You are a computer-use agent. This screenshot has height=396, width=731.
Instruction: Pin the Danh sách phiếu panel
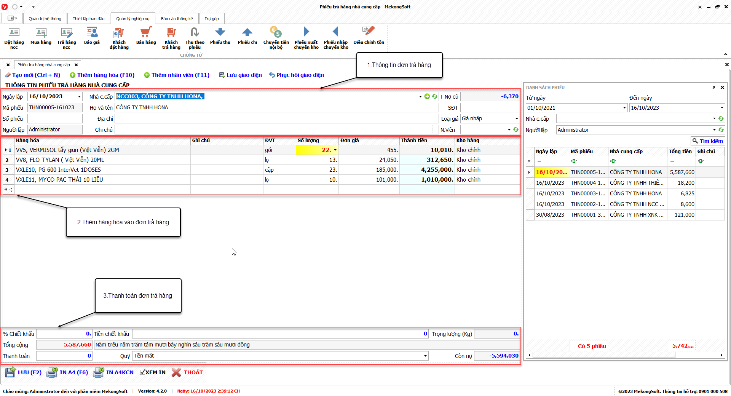pos(713,88)
